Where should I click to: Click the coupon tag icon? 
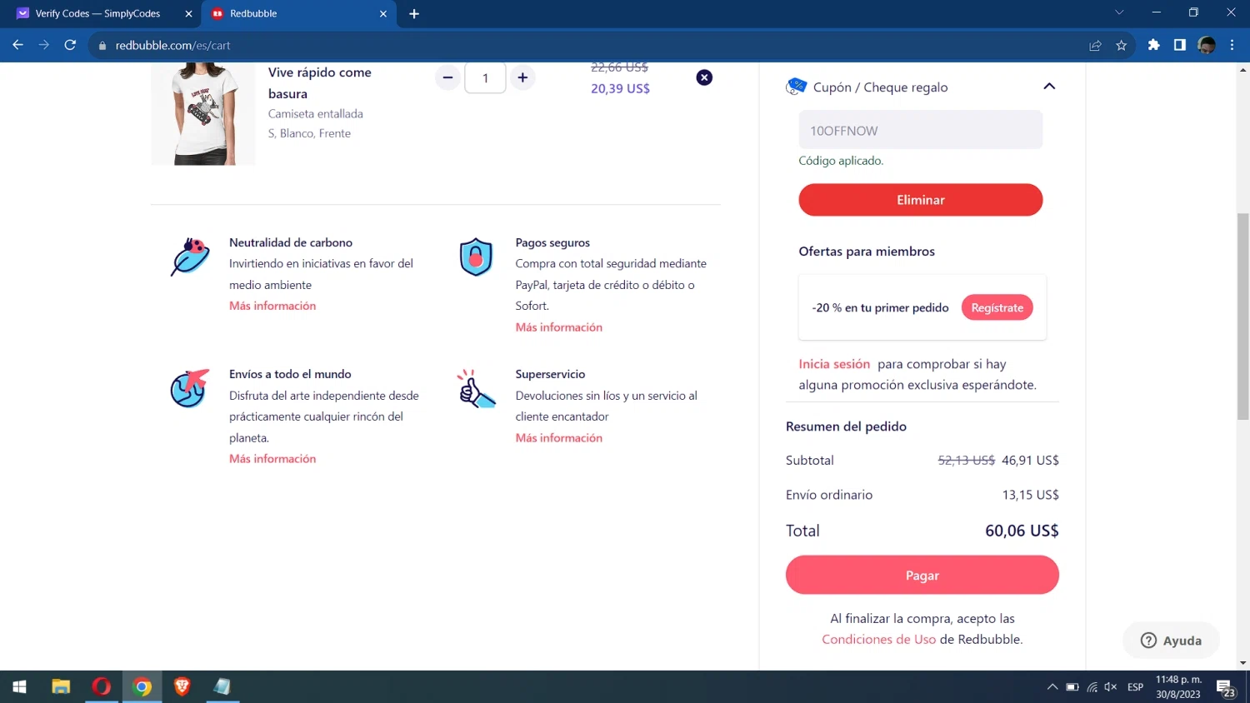point(796,87)
